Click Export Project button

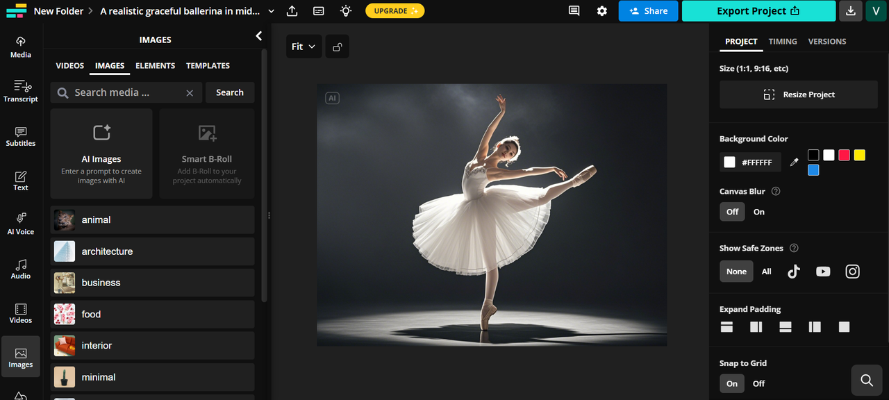[x=758, y=11]
